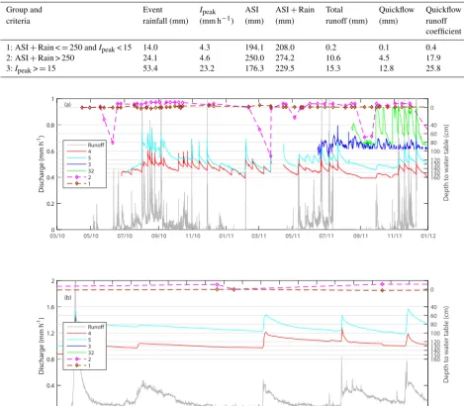Select the Ipeak value "4.3"
Viewport: 464px width, 406px height.
[205, 48]
